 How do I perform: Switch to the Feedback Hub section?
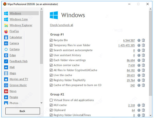(18, 61)
